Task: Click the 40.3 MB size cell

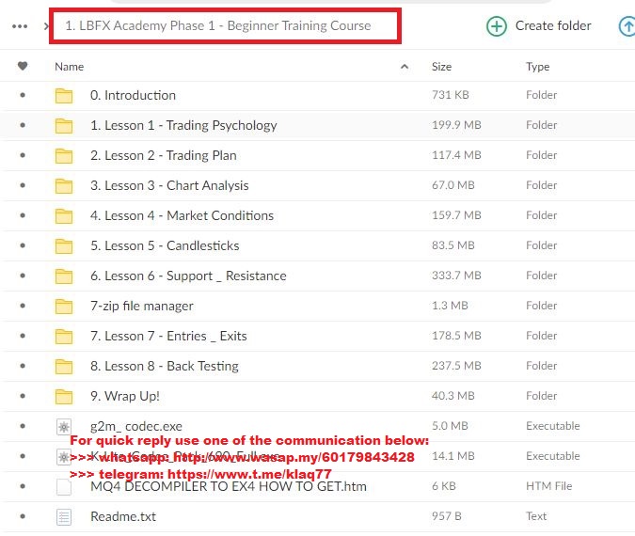Action: [453, 396]
